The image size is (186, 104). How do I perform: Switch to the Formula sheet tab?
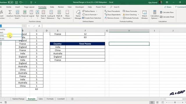pos(50,99)
